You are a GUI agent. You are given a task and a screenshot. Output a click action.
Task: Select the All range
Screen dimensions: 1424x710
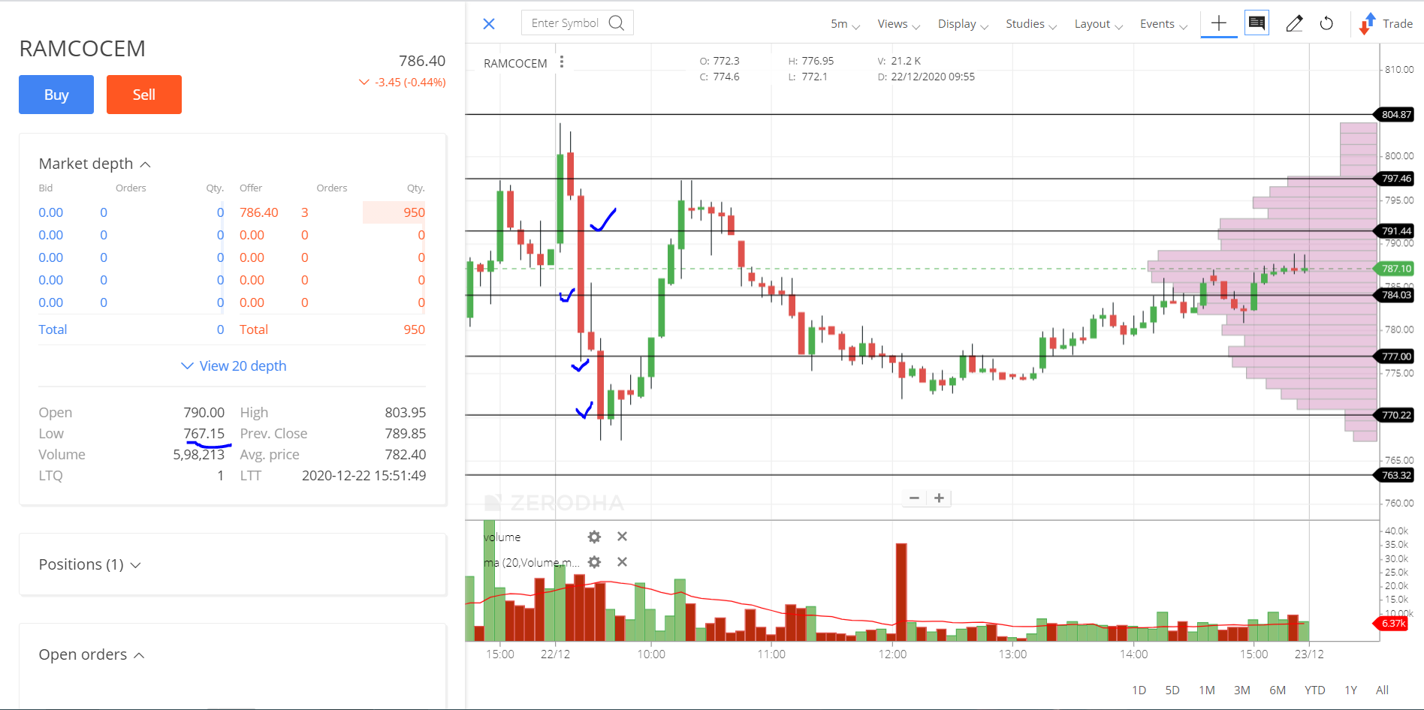(1382, 690)
